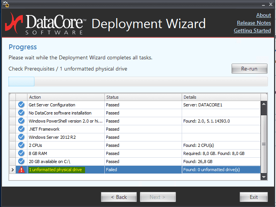Click the app icon in the title bar
276x207 pixels.
click(x=6, y=4)
